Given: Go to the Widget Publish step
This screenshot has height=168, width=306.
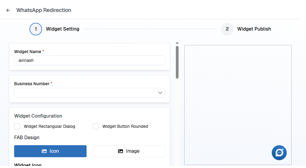Looking at the screenshot, I should 254,29.
